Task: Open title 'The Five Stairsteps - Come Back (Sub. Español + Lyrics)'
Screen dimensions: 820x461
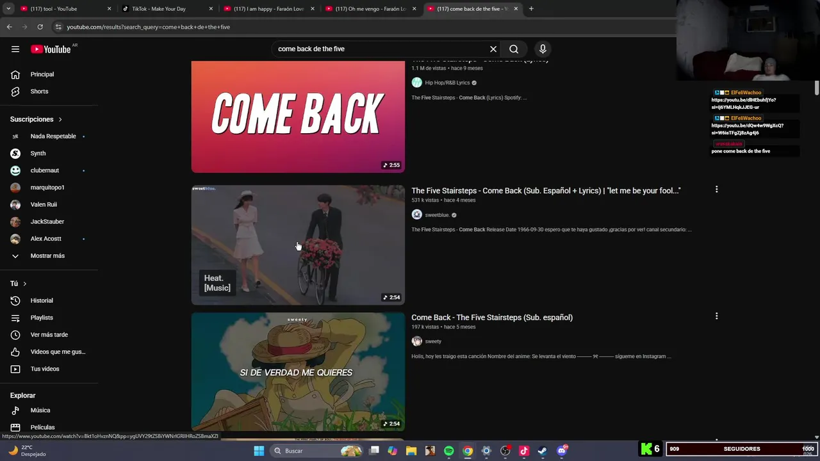Action: (546, 191)
